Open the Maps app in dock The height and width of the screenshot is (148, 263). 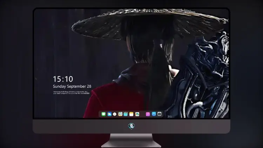[x=120, y=114]
